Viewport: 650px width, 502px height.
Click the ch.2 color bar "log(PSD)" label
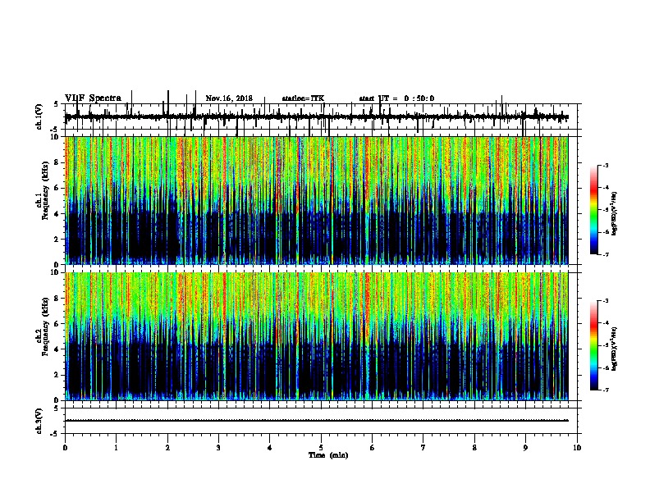(614, 349)
